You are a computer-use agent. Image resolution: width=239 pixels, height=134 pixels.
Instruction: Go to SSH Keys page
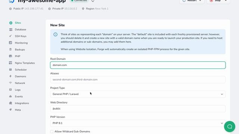point(21,36)
